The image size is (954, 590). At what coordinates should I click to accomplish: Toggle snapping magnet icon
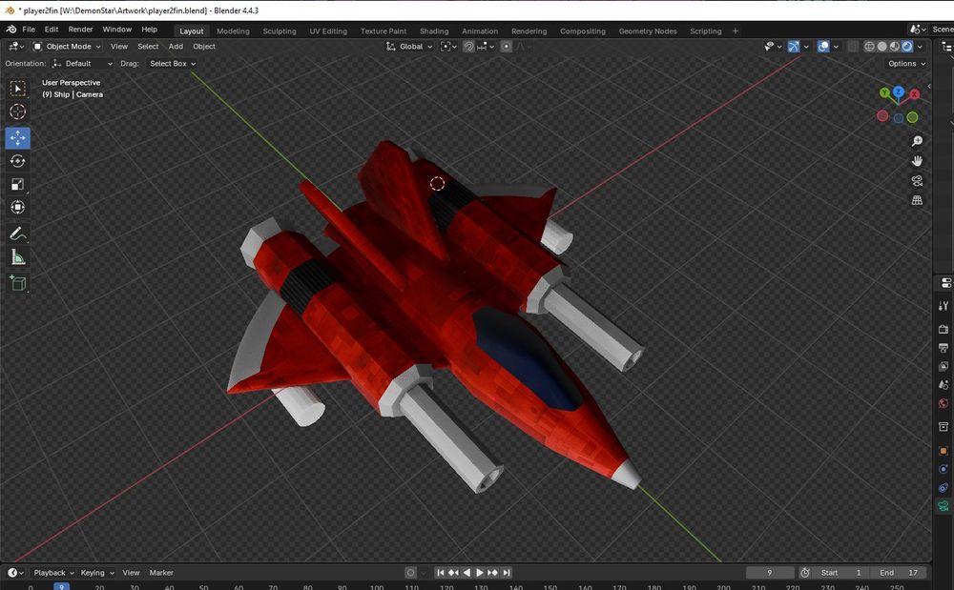[x=468, y=46]
